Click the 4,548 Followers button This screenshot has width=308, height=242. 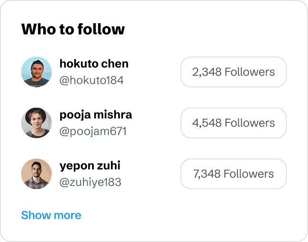(x=234, y=123)
